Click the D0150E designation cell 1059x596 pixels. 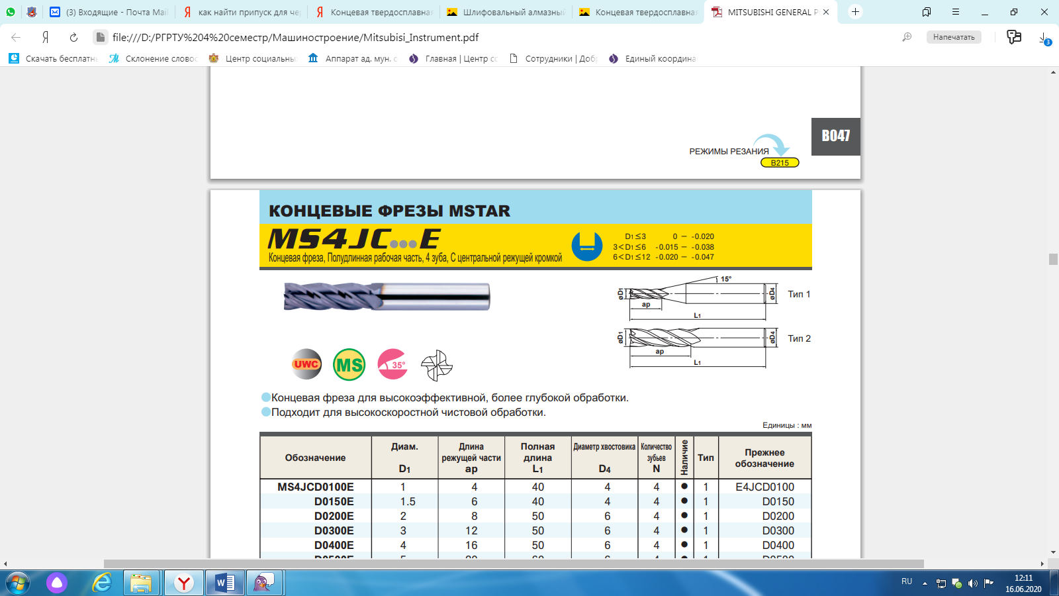point(334,501)
